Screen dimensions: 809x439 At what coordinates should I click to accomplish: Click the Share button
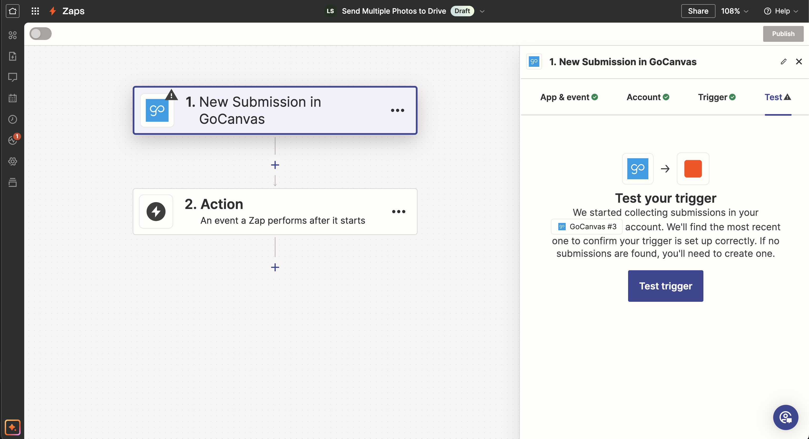click(698, 11)
